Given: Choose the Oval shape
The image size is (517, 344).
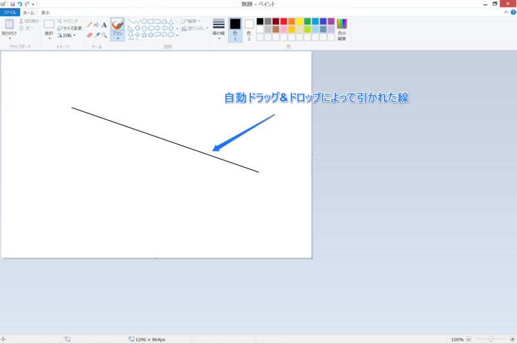Looking at the screenshot, I should (144, 22).
